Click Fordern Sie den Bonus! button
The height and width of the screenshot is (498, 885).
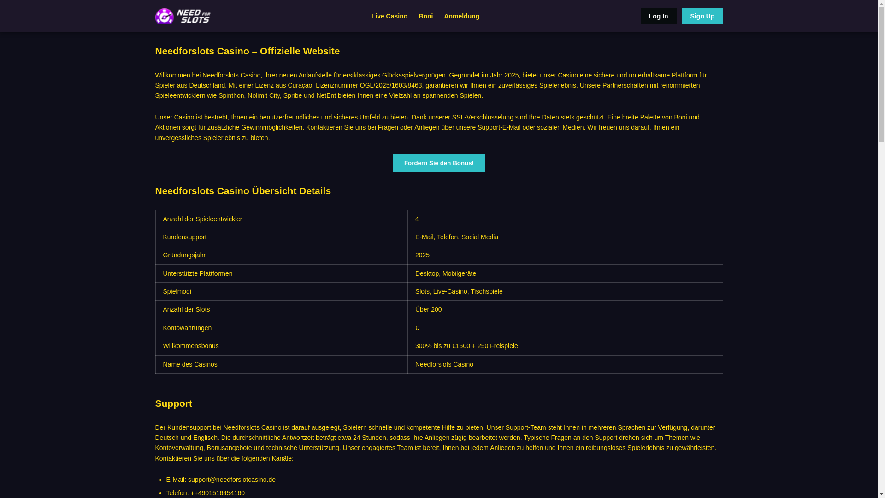click(439, 163)
